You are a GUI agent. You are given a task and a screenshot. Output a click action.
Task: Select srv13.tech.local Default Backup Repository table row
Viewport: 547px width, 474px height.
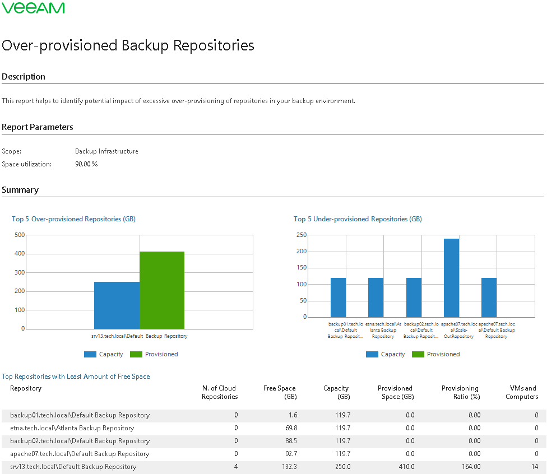[x=73, y=467]
